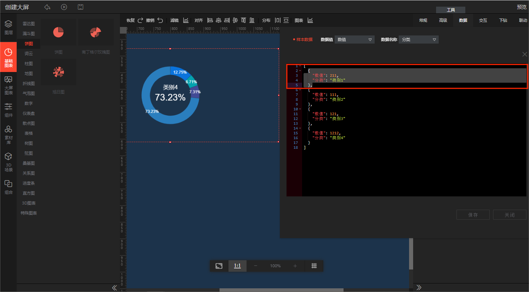Collapse right panel with double chevron
529x292 pixels.
tap(419, 288)
